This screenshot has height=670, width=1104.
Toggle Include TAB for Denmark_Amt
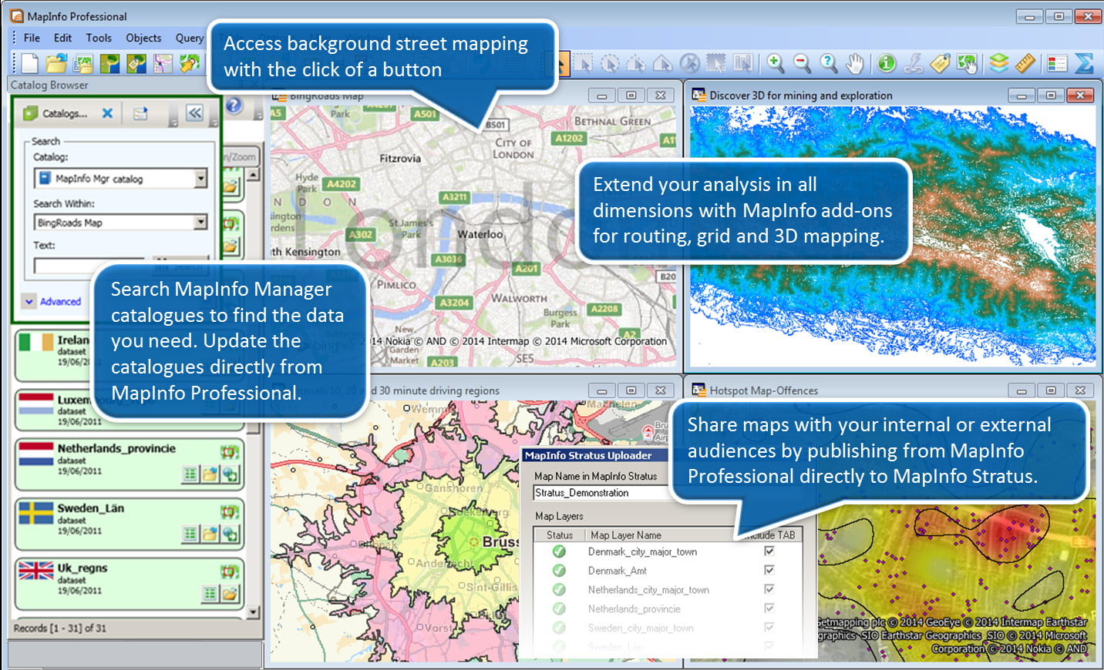tap(769, 570)
